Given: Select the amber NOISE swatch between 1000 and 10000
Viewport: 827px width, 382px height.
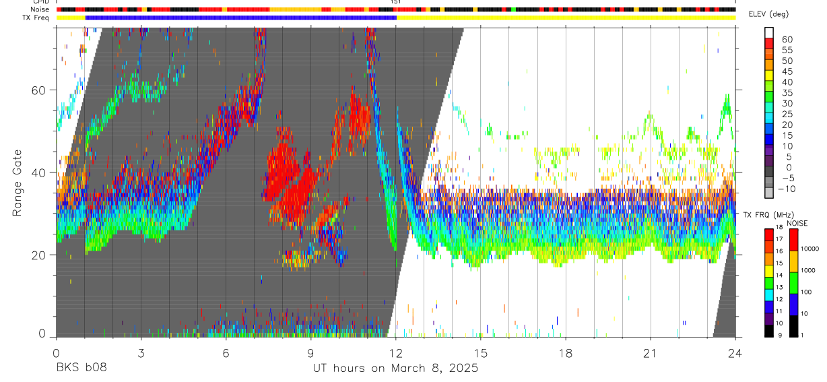Looking at the screenshot, I should tap(793, 261).
